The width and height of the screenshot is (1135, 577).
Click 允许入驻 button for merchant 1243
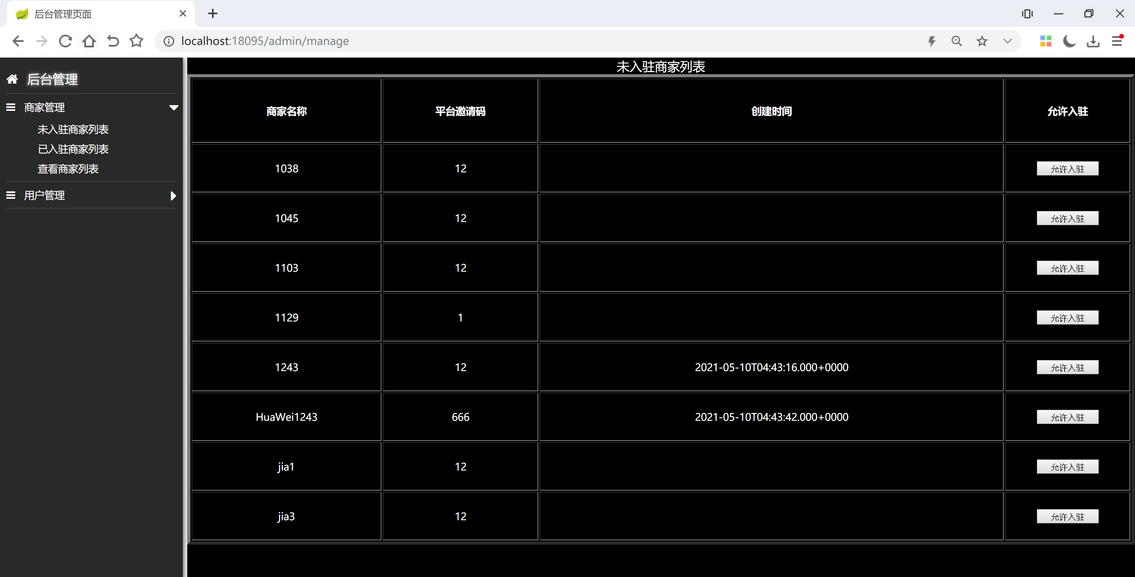click(1067, 368)
